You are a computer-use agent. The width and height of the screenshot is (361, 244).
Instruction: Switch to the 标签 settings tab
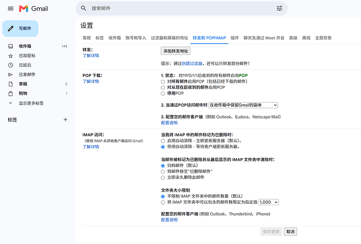(99, 38)
